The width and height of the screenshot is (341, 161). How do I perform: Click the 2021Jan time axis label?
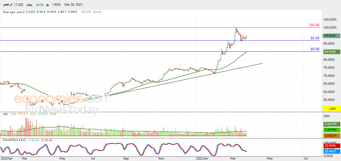[201, 159]
